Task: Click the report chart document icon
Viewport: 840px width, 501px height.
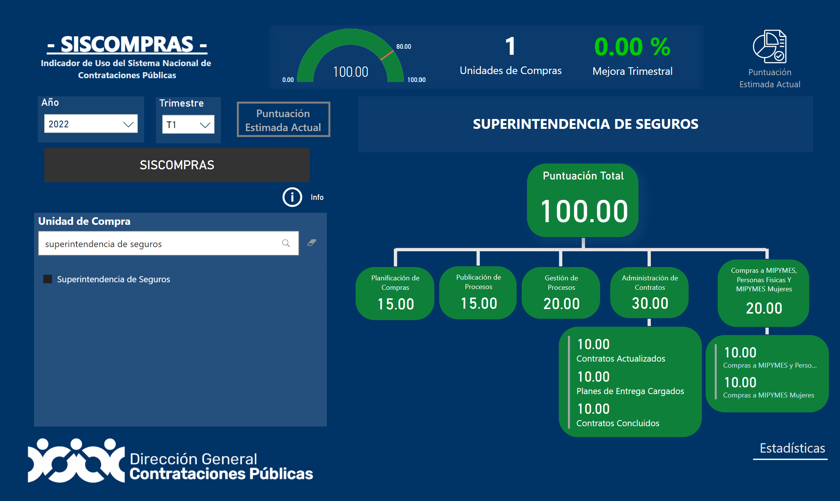Action: click(769, 47)
